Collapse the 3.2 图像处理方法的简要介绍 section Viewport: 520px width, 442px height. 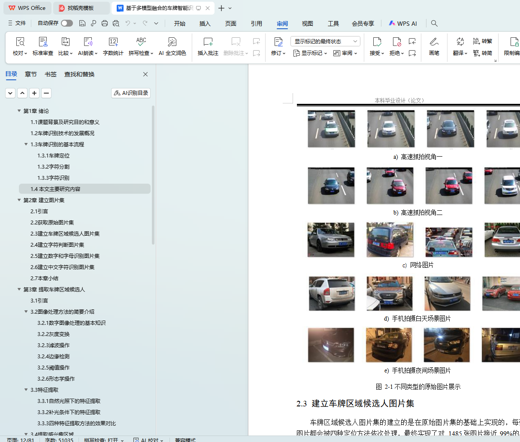tap(26, 312)
